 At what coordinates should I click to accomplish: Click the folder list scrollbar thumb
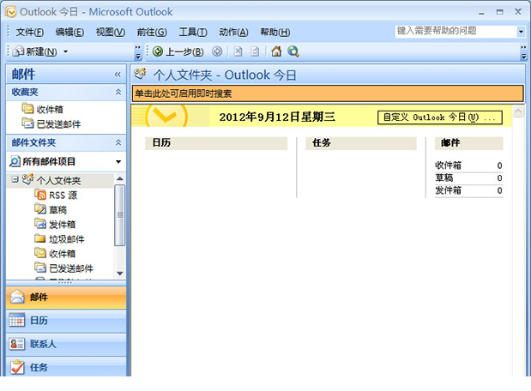coord(120,214)
